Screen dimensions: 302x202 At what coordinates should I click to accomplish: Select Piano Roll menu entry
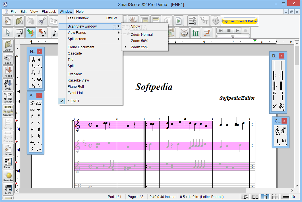point(90,87)
